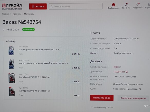Click address Смоленск ул. Николаева, 74
150x112 pixels.
(127, 89)
